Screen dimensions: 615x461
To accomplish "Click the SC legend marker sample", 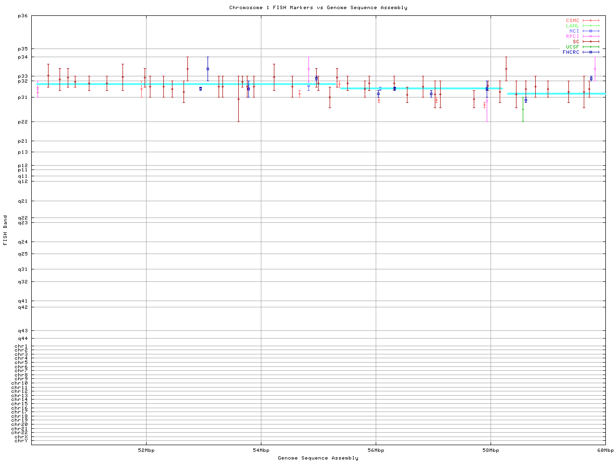I will coord(591,42).
